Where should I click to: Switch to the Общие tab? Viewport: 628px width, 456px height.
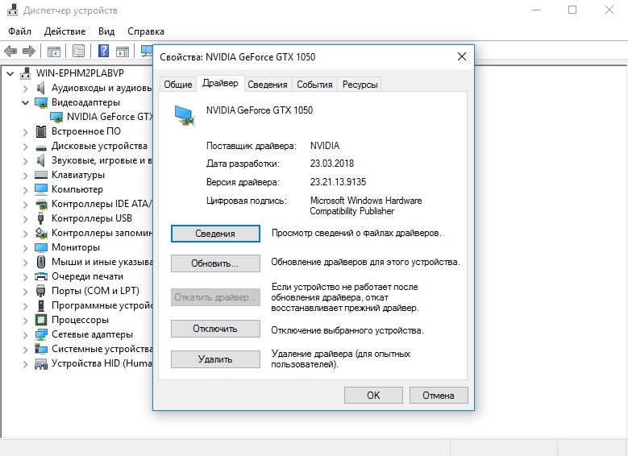click(x=178, y=85)
